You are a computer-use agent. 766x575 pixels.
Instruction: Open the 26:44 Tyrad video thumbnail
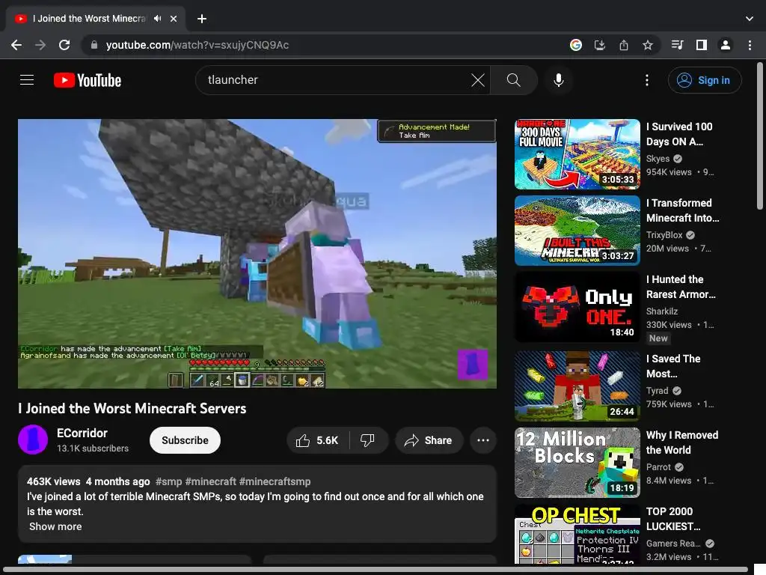[577, 386]
